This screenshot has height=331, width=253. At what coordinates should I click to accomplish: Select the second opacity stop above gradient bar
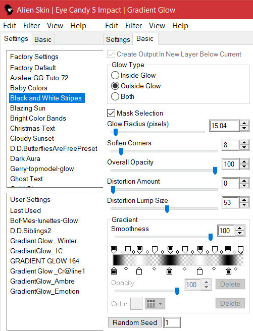(x=128, y=250)
